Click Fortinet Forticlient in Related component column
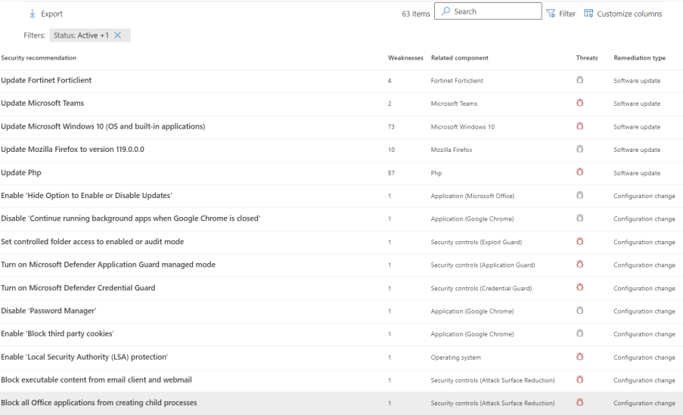This screenshot has width=683, height=415. tap(457, 81)
